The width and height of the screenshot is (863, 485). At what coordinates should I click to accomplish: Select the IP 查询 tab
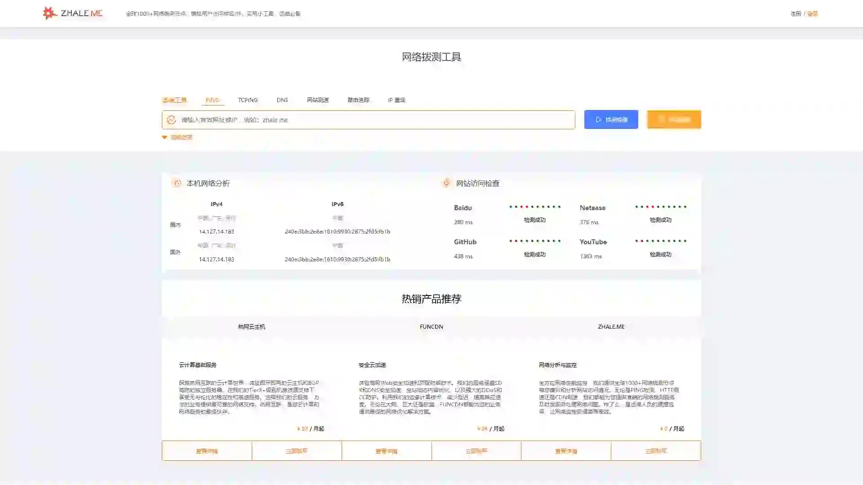point(396,100)
